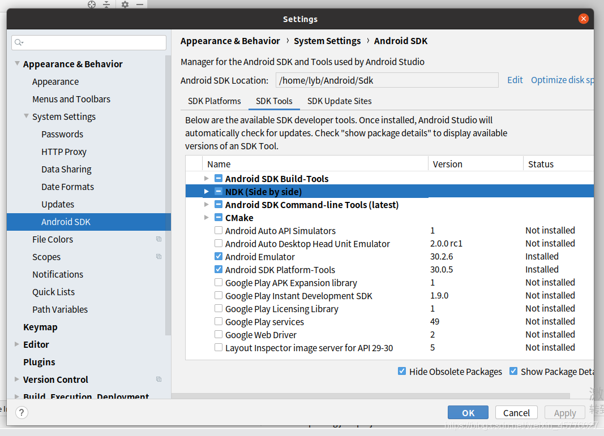The image size is (604, 436).
Task: Click the search magnifier icon in settings
Action: 19,42
